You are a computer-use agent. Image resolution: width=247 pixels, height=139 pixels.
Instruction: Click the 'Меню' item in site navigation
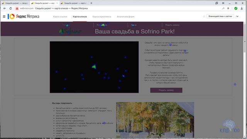pyautogui.click(x=134, y=25)
